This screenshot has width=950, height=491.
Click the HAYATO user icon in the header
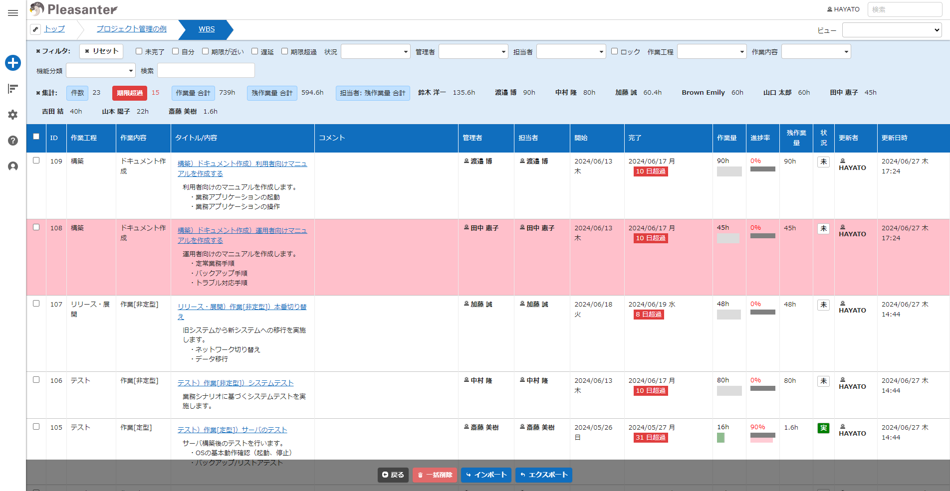point(829,9)
